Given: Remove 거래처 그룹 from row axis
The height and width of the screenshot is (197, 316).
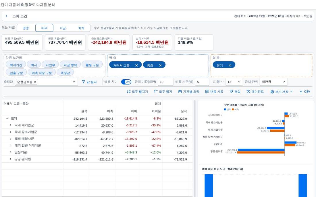Looking at the screenshot, I should pos(136,66).
